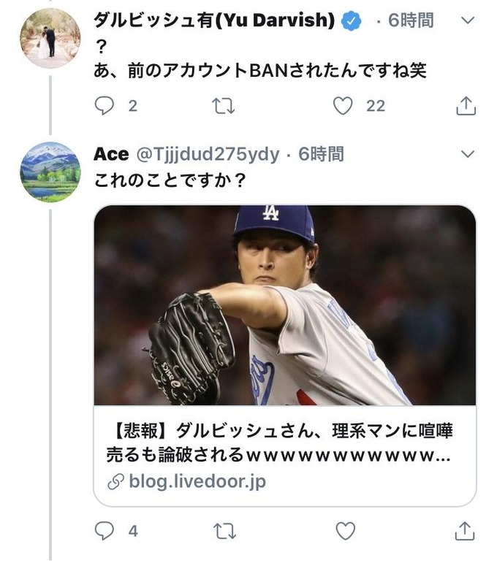This screenshot has width=497, height=563.
Task: Open the pitcher photo in link card
Action: click(x=285, y=305)
